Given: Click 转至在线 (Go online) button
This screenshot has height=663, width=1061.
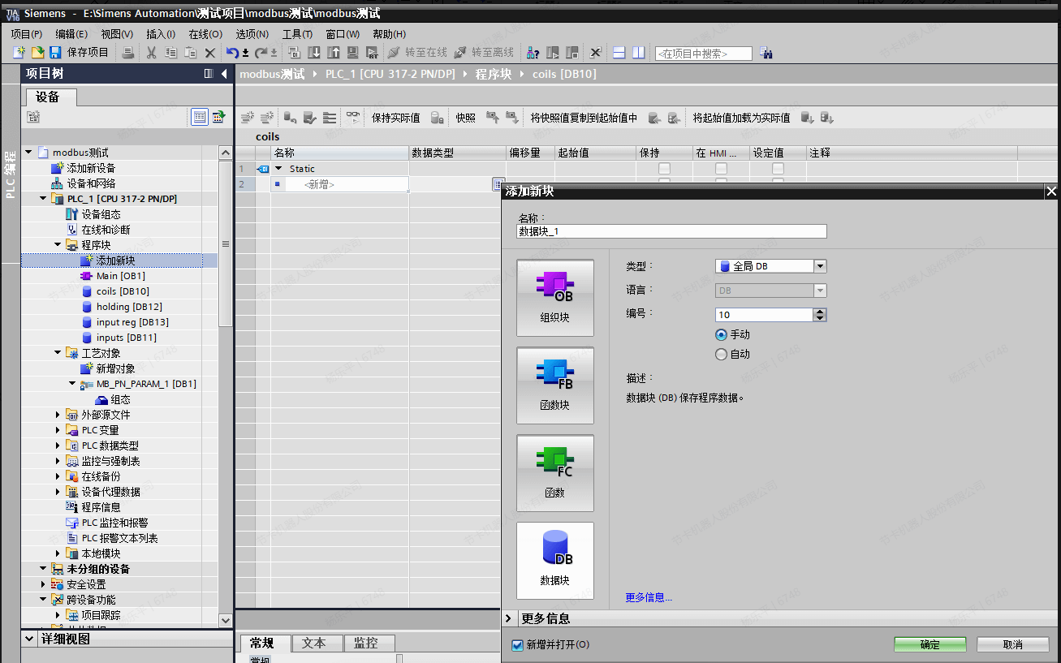Looking at the screenshot, I should tap(417, 53).
